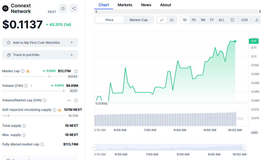Click the Track in portfolio button
The width and height of the screenshot is (261, 160).
pos(40,55)
